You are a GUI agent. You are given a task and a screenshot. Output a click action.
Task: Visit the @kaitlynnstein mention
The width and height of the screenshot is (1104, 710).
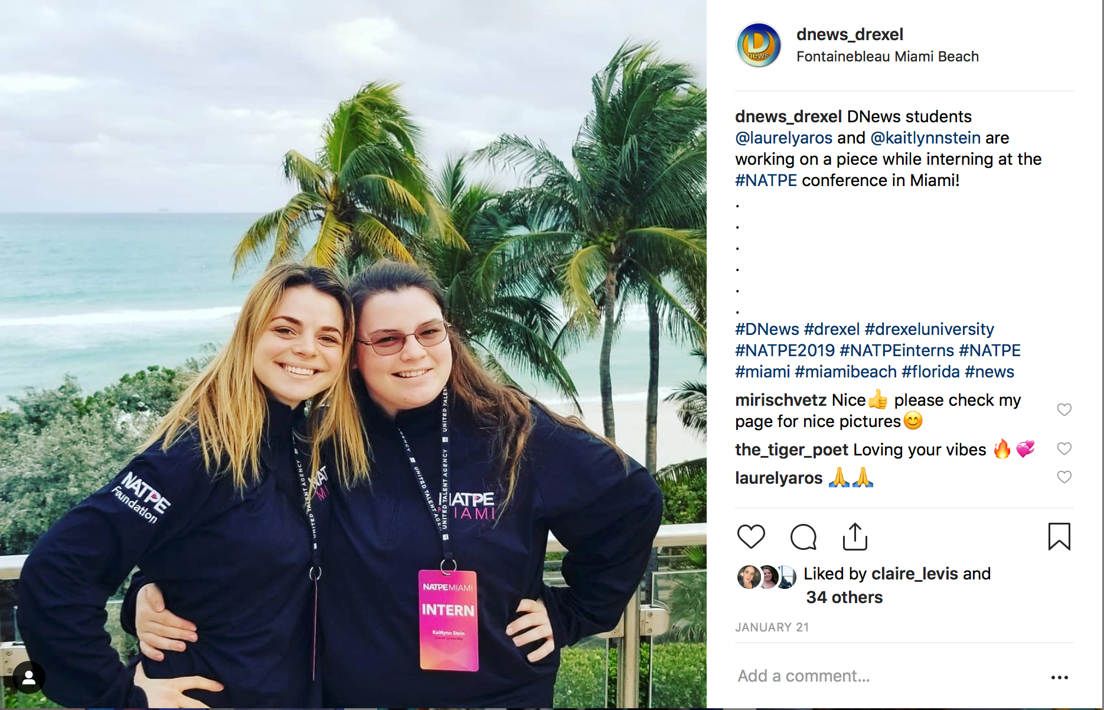pyautogui.click(x=926, y=138)
